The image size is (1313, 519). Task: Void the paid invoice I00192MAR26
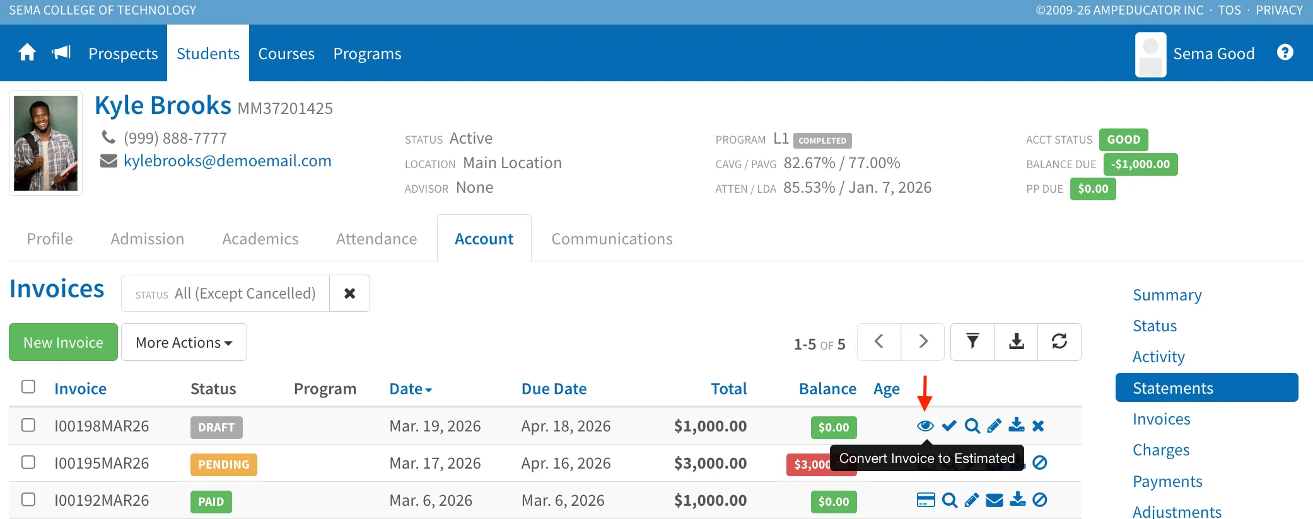pos(1040,500)
